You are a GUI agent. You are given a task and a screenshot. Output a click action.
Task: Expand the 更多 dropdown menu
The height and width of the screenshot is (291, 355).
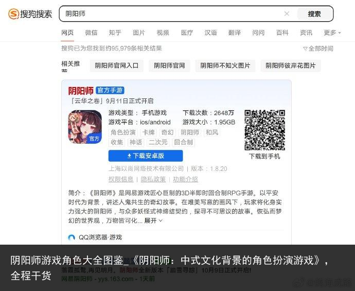pos(332,32)
